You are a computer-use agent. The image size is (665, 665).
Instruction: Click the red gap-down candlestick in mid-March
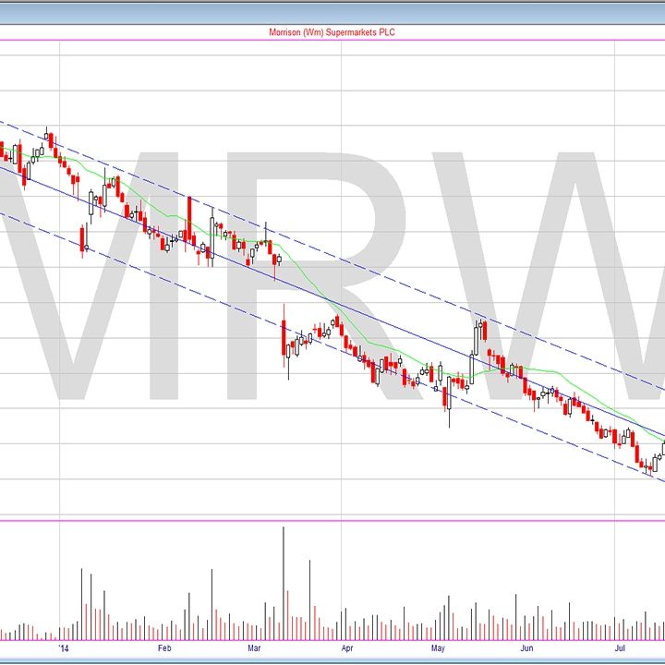point(284,340)
